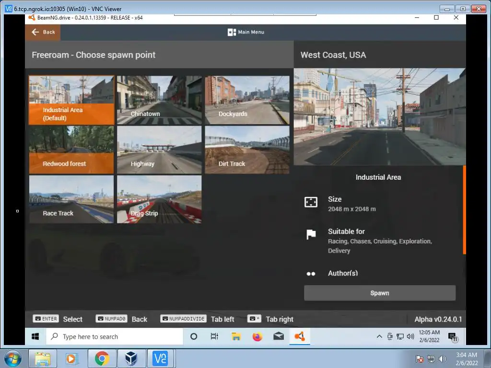Maximize the BeamNG.drive window
Image resolution: width=491 pixels, height=368 pixels.
(x=436, y=18)
